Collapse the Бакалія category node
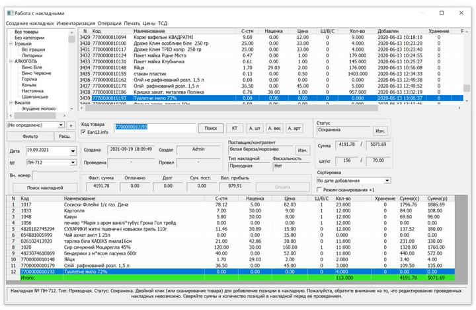 coord(11,103)
